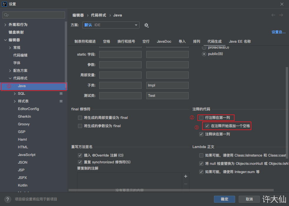Select JavaScript code style item
Screen dimensions: 289x206
coord(26,155)
